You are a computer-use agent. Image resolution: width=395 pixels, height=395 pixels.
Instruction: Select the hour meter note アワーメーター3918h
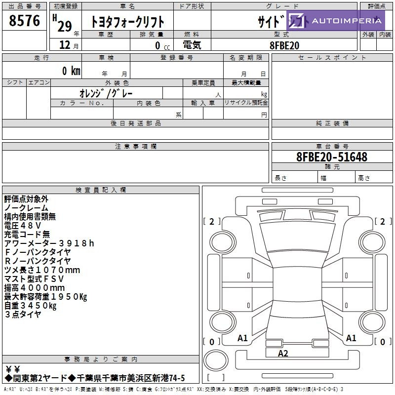click(x=49, y=243)
